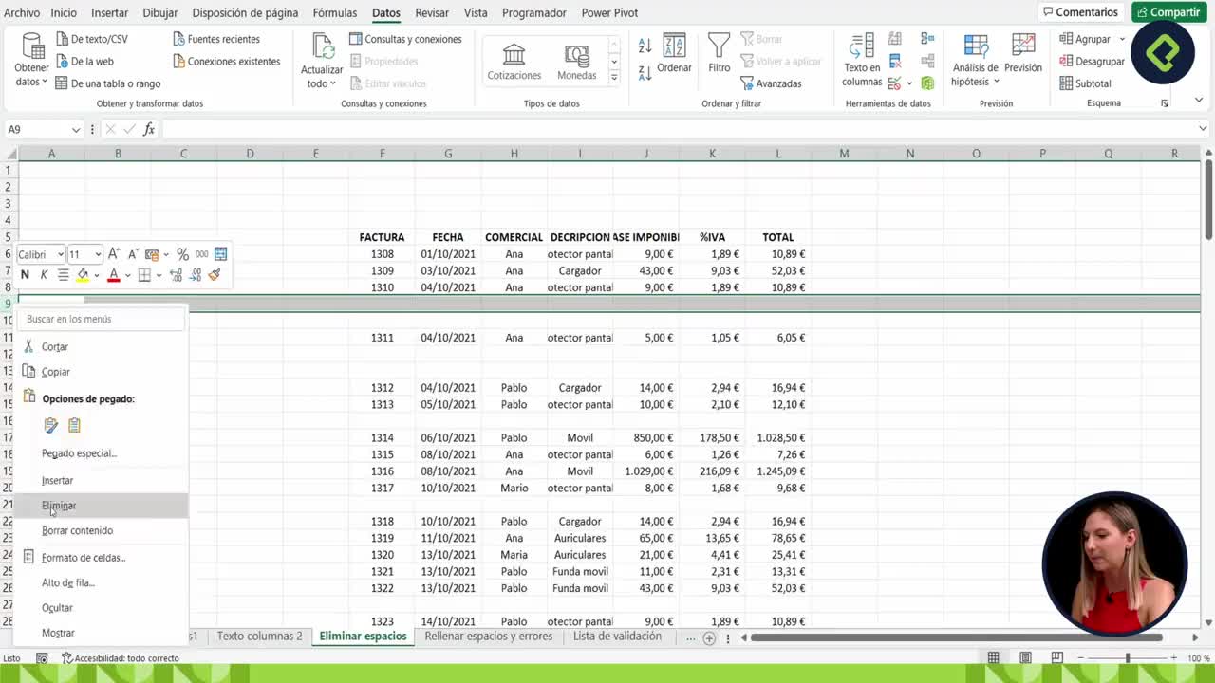
Task: Click the zoom slider in the status bar
Action: point(1127,657)
